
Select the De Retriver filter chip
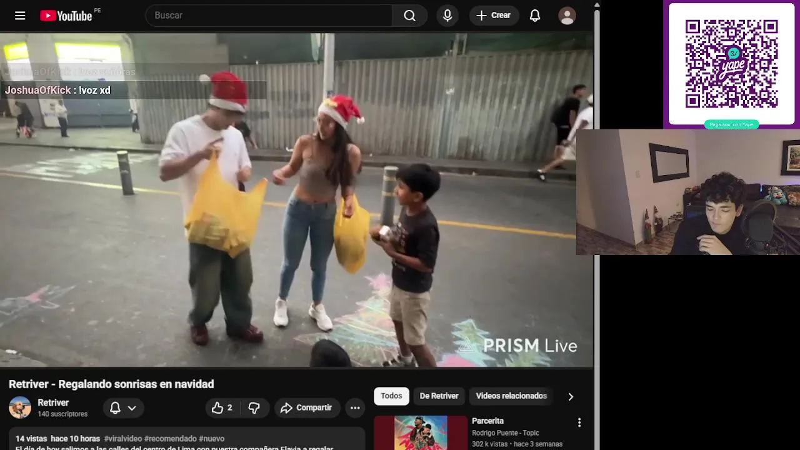439,396
